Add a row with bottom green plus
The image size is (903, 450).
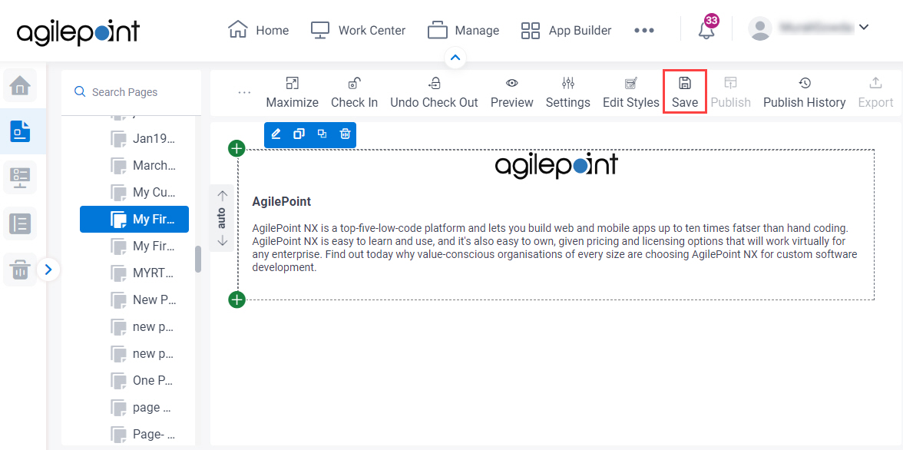click(x=237, y=299)
